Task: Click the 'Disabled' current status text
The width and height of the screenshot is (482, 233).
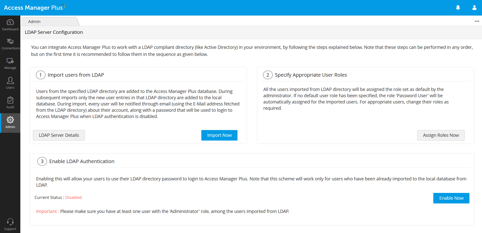Action: (73, 197)
